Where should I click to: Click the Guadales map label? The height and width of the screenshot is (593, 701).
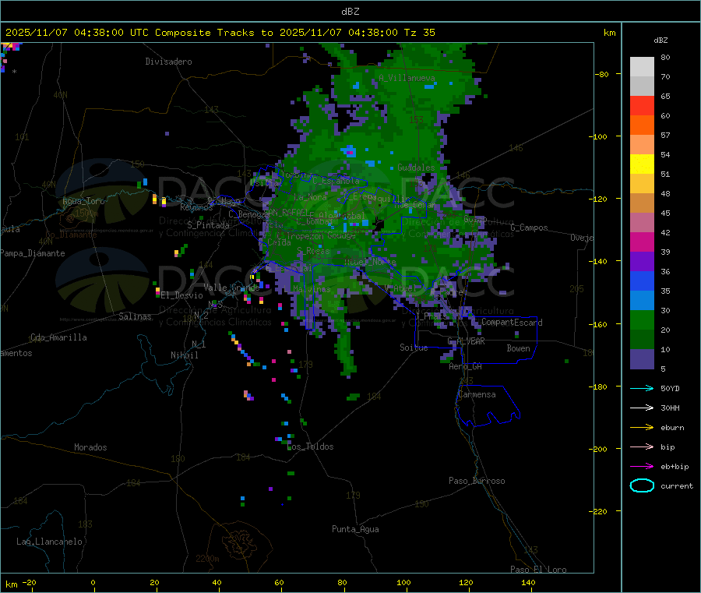pyautogui.click(x=416, y=168)
